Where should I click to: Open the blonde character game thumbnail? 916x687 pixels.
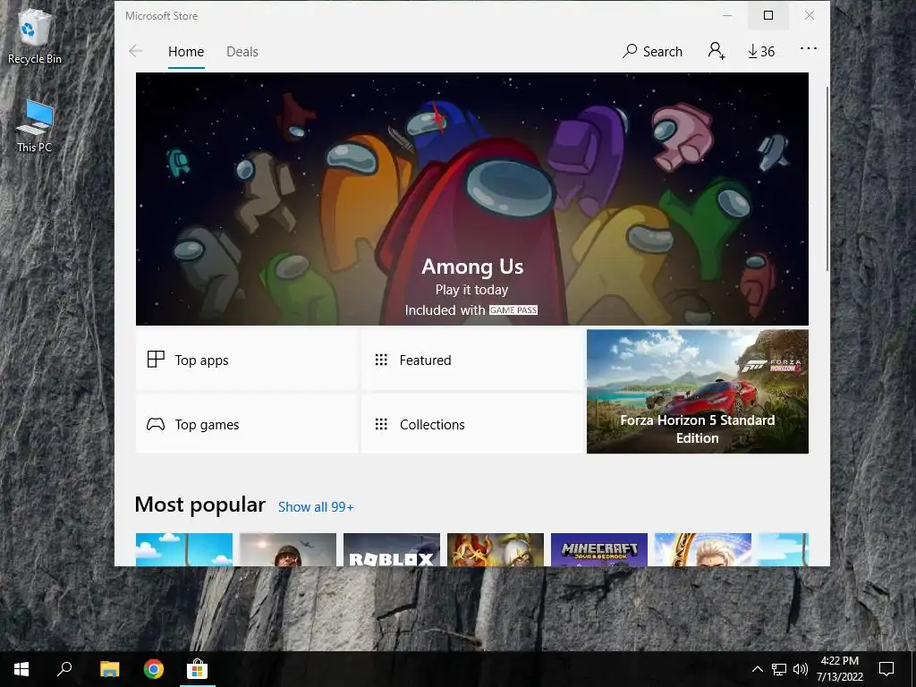pos(703,550)
